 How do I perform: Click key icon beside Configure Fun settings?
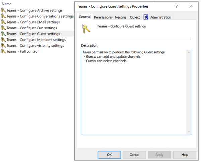tap(4, 28)
